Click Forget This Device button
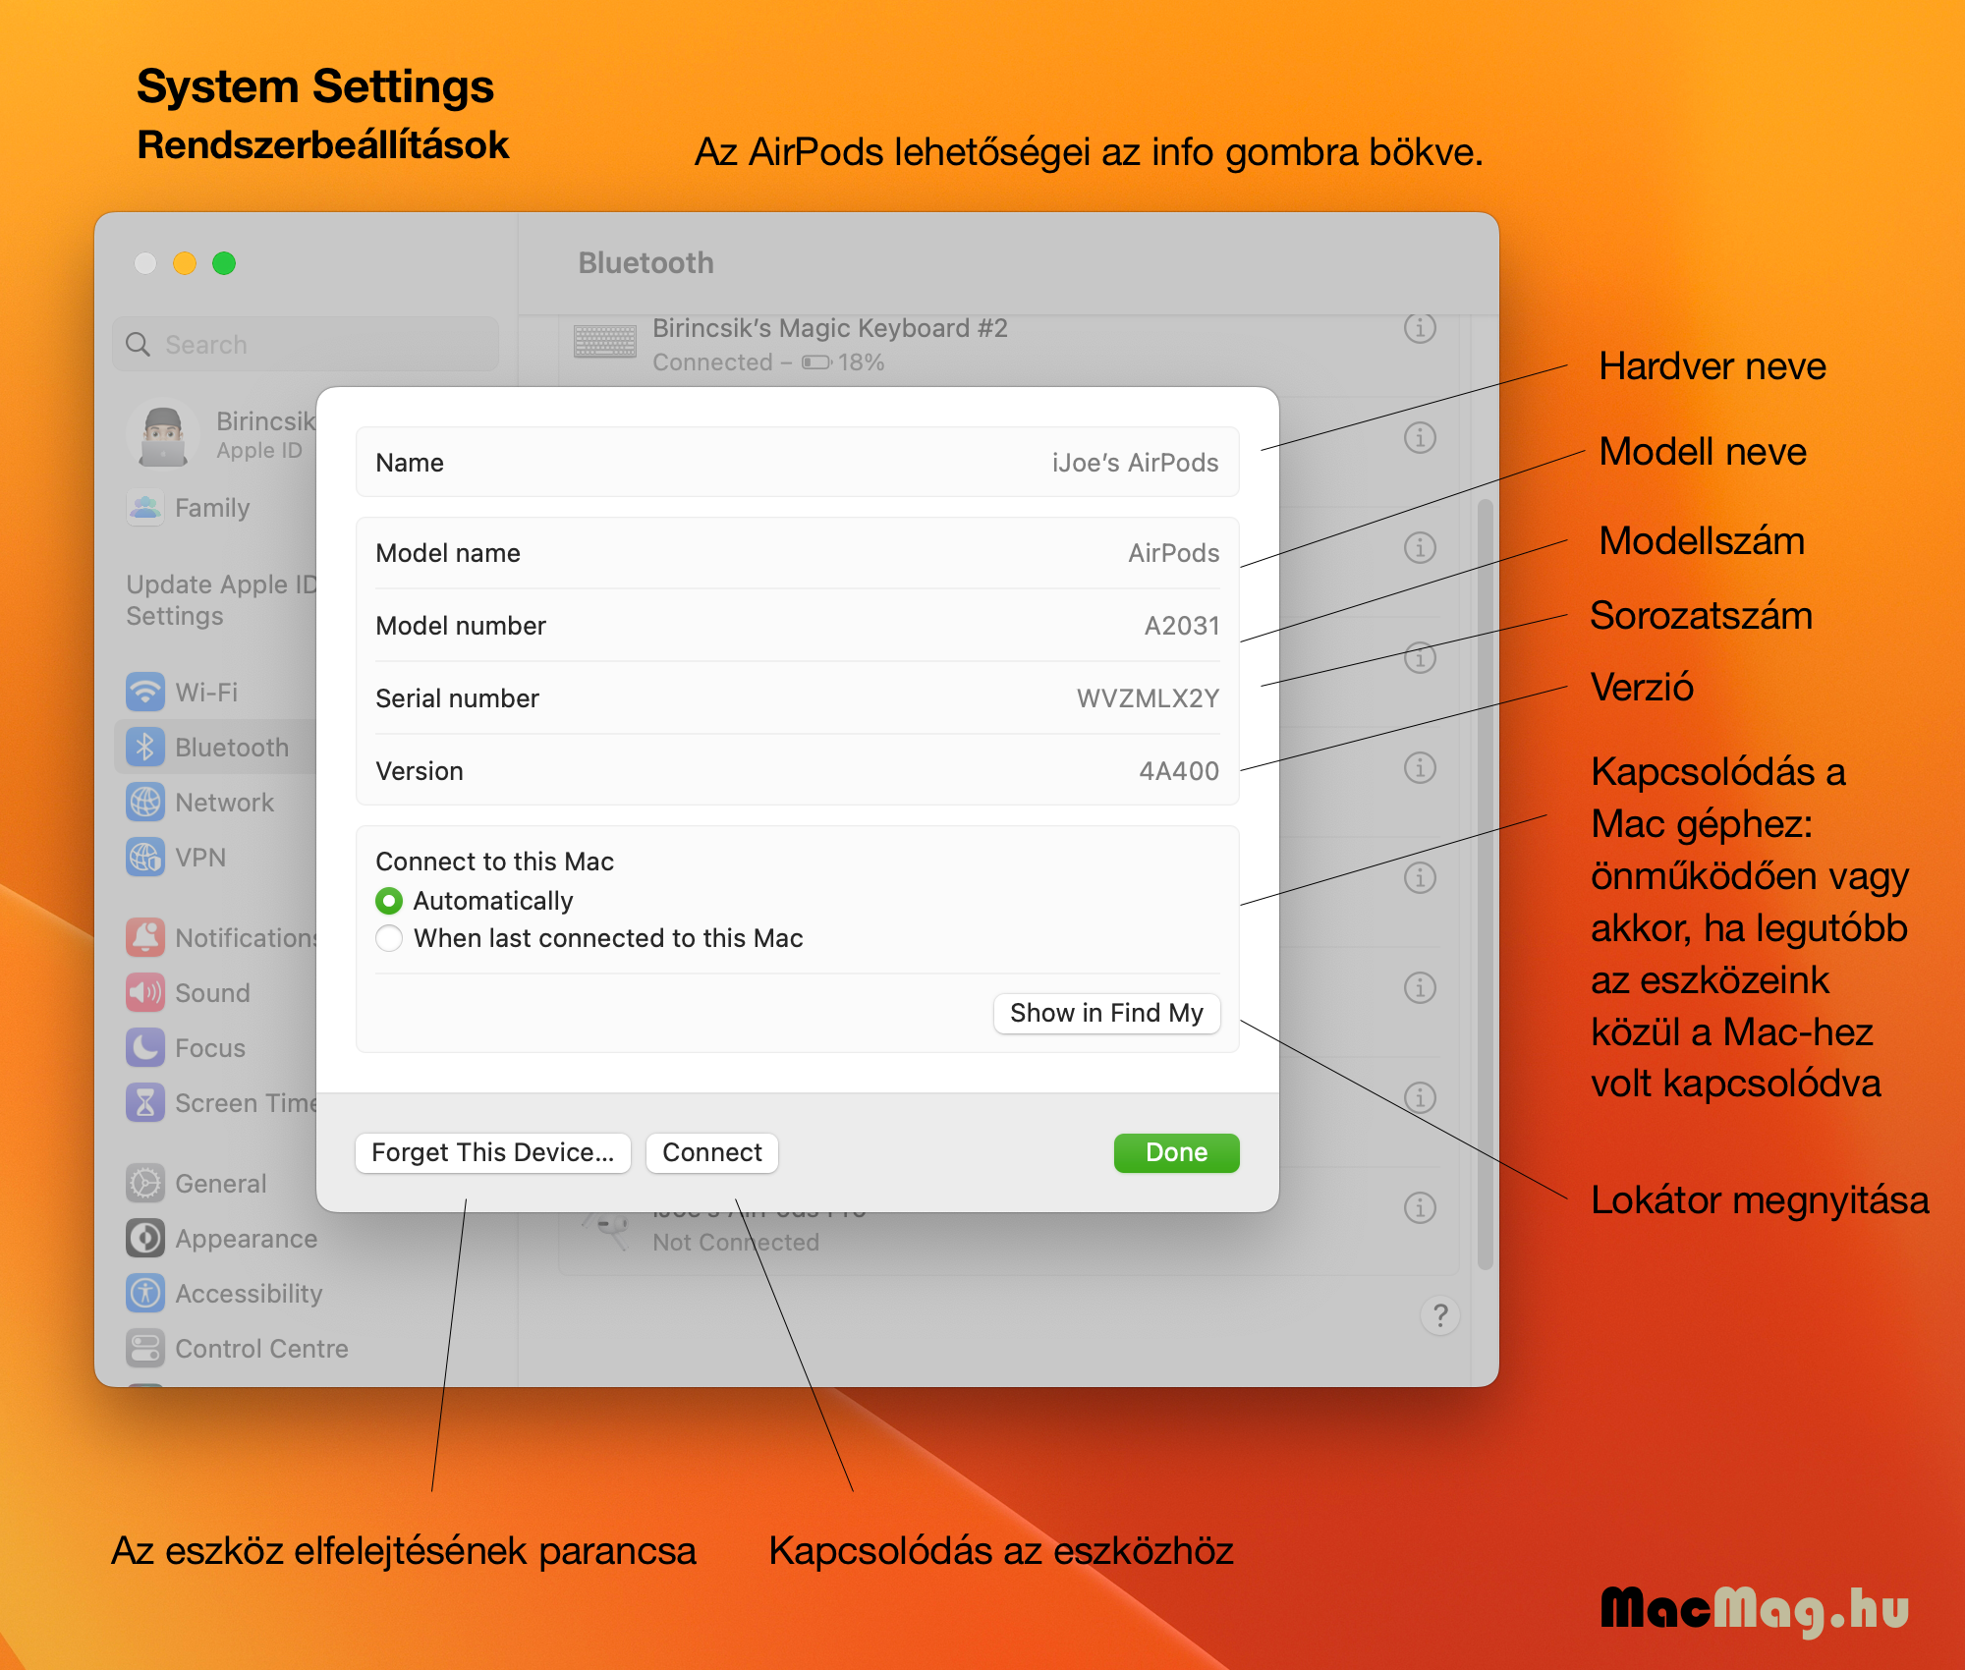This screenshot has width=1965, height=1670. [x=493, y=1152]
